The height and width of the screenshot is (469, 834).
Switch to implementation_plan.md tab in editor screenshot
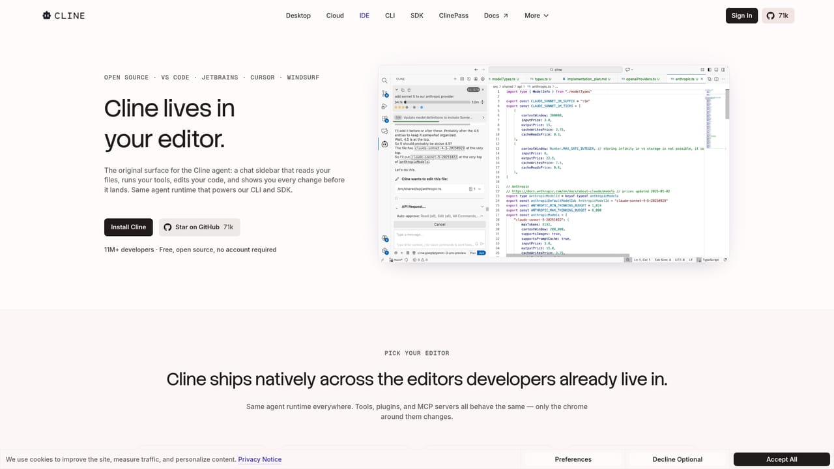point(586,78)
